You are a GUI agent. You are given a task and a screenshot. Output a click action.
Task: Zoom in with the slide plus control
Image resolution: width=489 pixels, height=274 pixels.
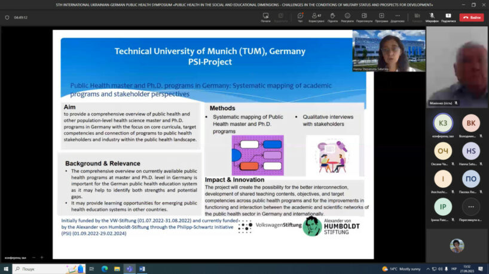coord(42,257)
